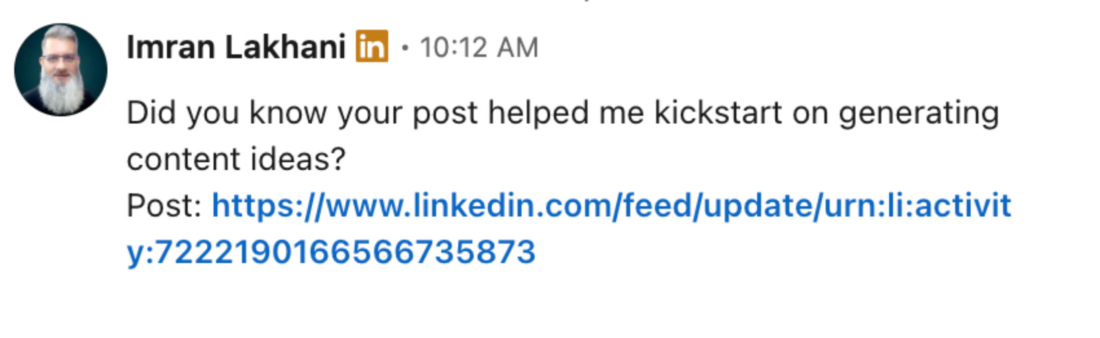Viewport: 1100px width, 338px height.
Task: Click the first name "Imran"
Action: 171,47
